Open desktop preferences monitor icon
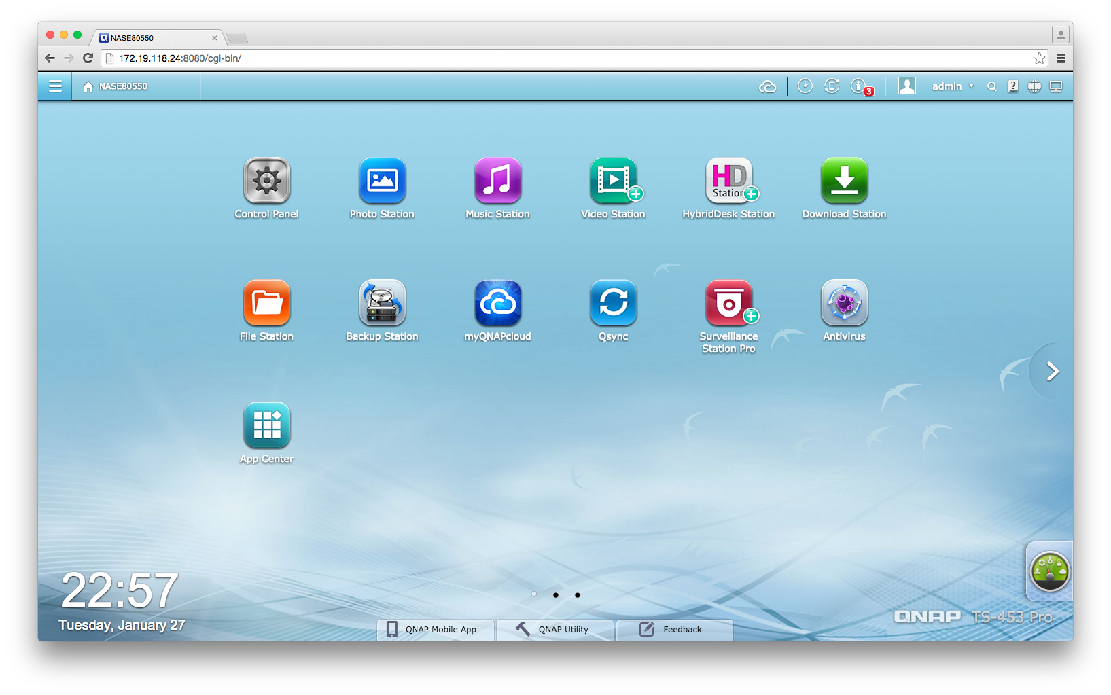Viewport: 1111px width, 695px height. [x=1056, y=86]
